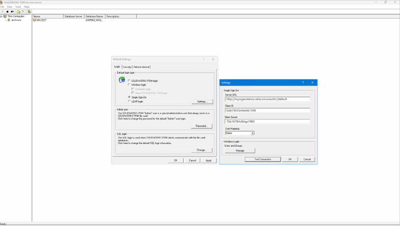Screen dimensions: 400x226
Task: Collapse the This Computer tree node
Action: 1,16
